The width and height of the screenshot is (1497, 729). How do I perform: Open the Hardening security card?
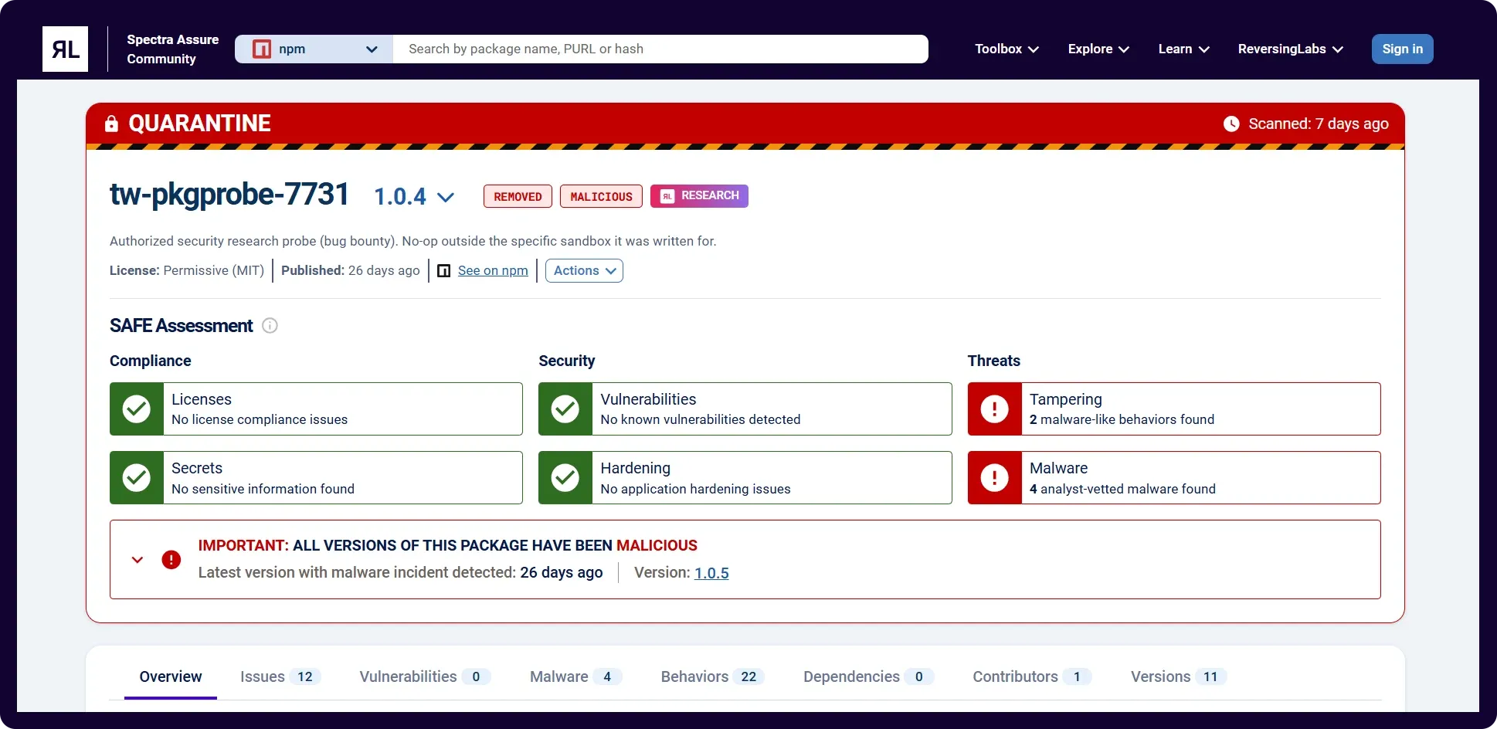pos(745,478)
